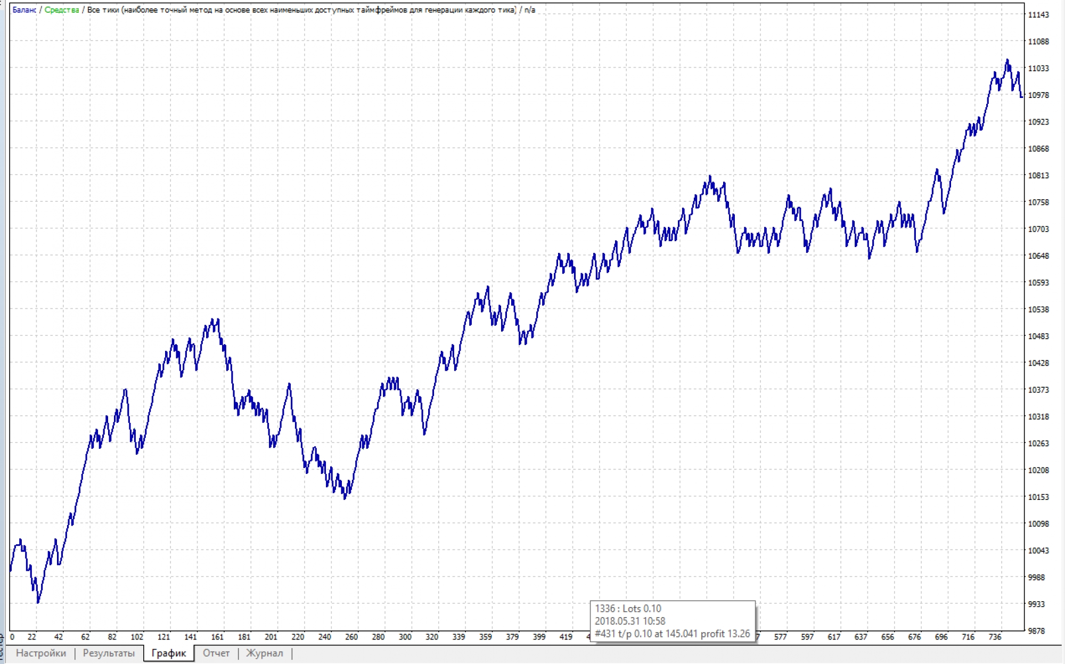Click trade number 0 on horizontal axis
This screenshot has height=664, width=1065.
click(x=12, y=637)
